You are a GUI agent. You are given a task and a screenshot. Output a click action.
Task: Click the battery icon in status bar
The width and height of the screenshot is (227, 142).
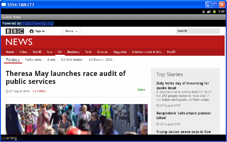pyautogui.click(x=214, y=12)
